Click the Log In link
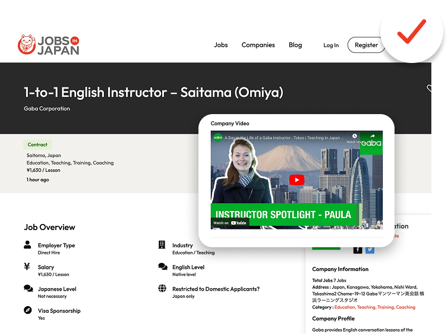This screenshot has height=334, width=448. pos(331,45)
